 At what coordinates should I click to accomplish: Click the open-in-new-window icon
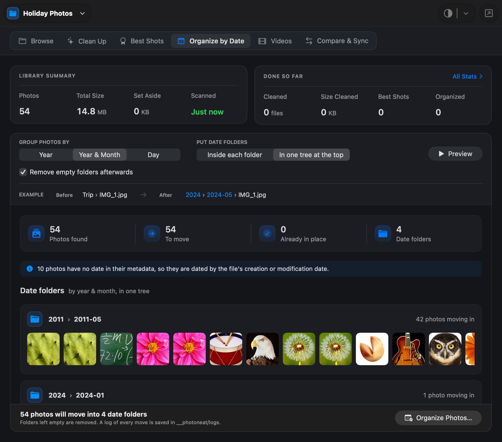489,13
